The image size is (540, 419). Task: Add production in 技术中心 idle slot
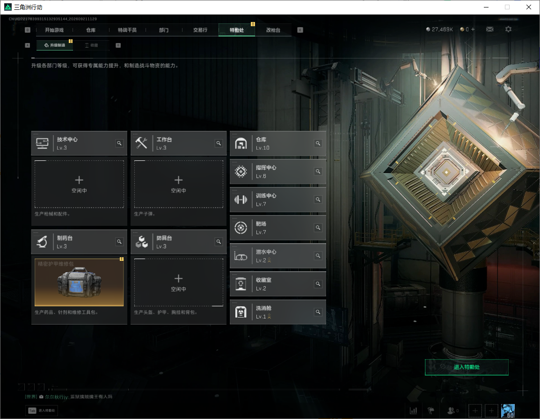coord(79,184)
